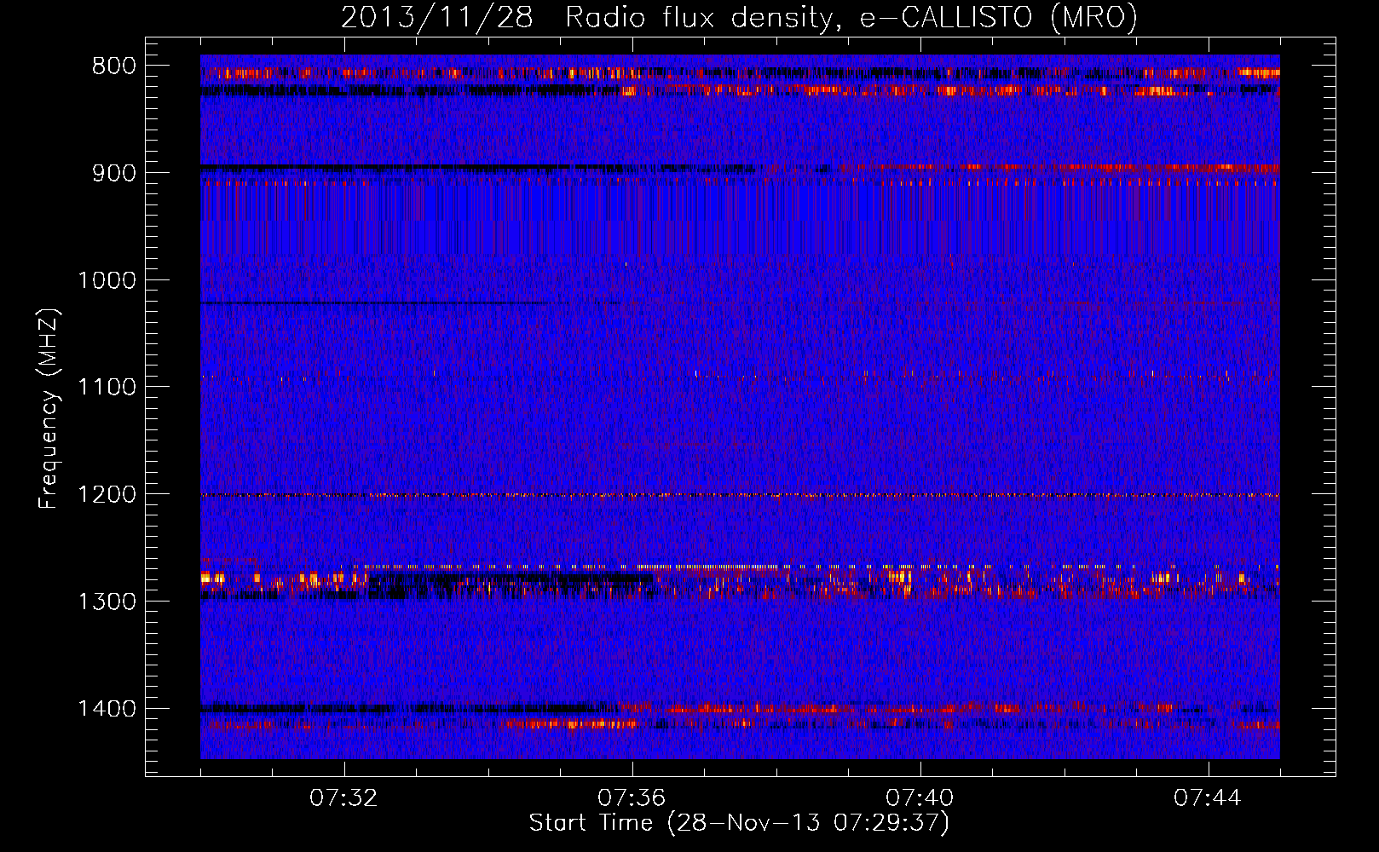Click the 800 frequency axis label

[x=114, y=66]
